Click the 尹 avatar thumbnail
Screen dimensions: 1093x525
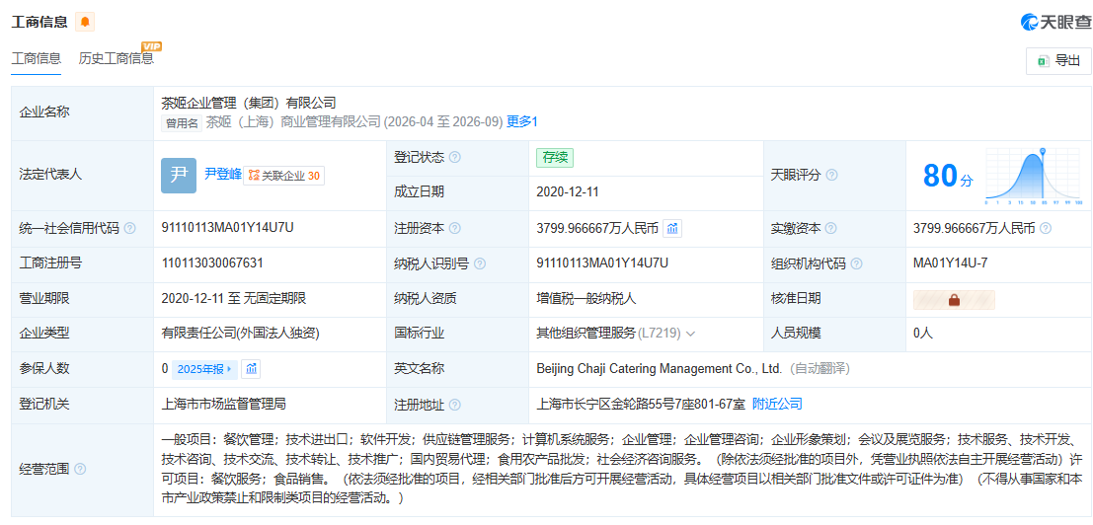179,176
